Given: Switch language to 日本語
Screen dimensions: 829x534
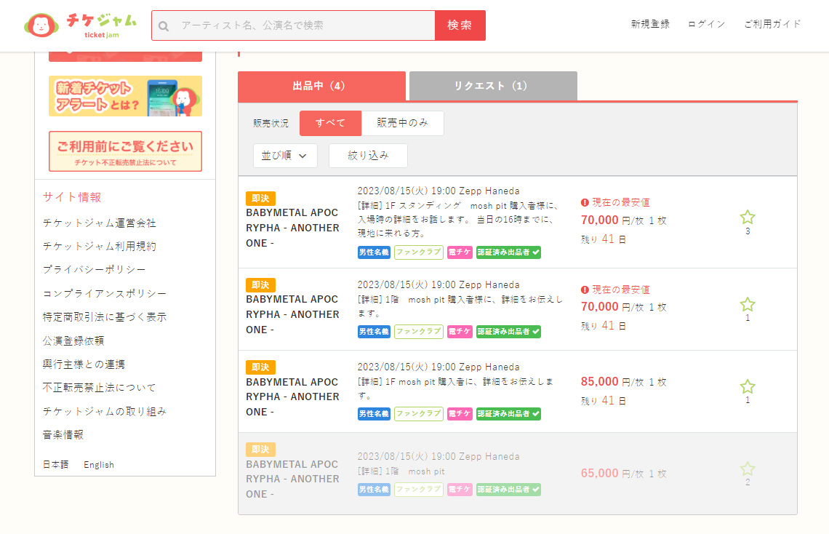Looking at the screenshot, I should pos(55,465).
